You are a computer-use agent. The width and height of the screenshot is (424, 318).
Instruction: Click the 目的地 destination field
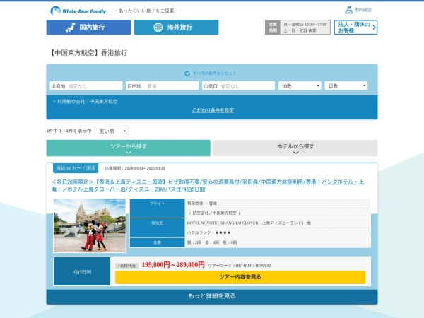[163, 86]
